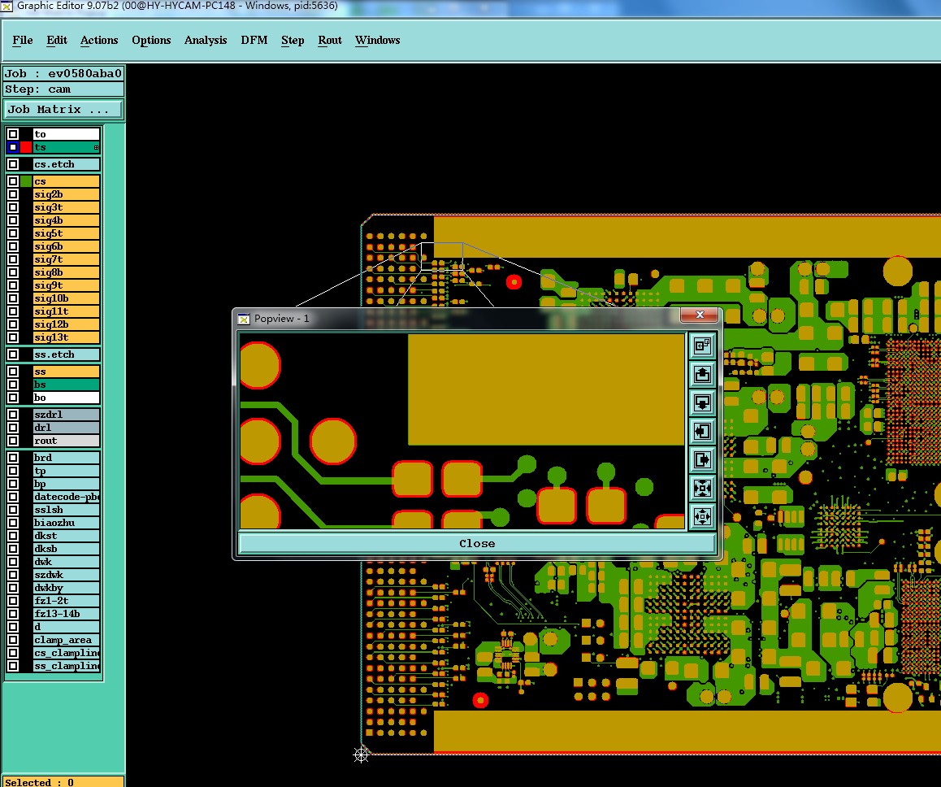Image resolution: width=941 pixels, height=787 pixels.
Task: Open the Job Matrix button
Action: [63, 109]
